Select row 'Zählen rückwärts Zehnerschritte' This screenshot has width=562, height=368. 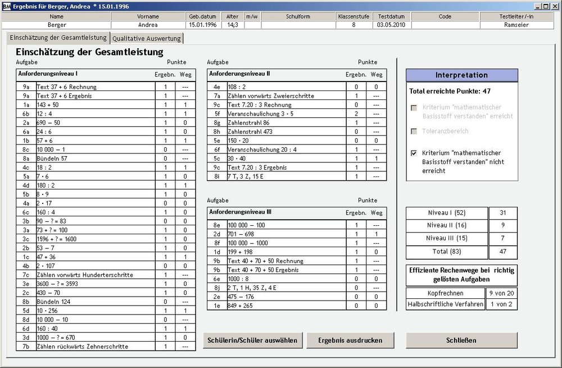click(106, 347)
